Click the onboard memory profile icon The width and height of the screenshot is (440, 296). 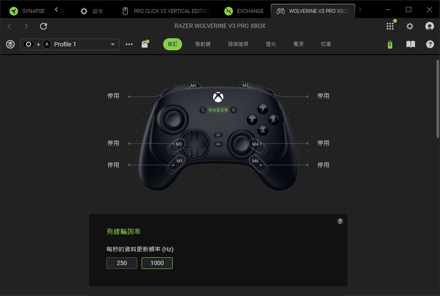145,44
